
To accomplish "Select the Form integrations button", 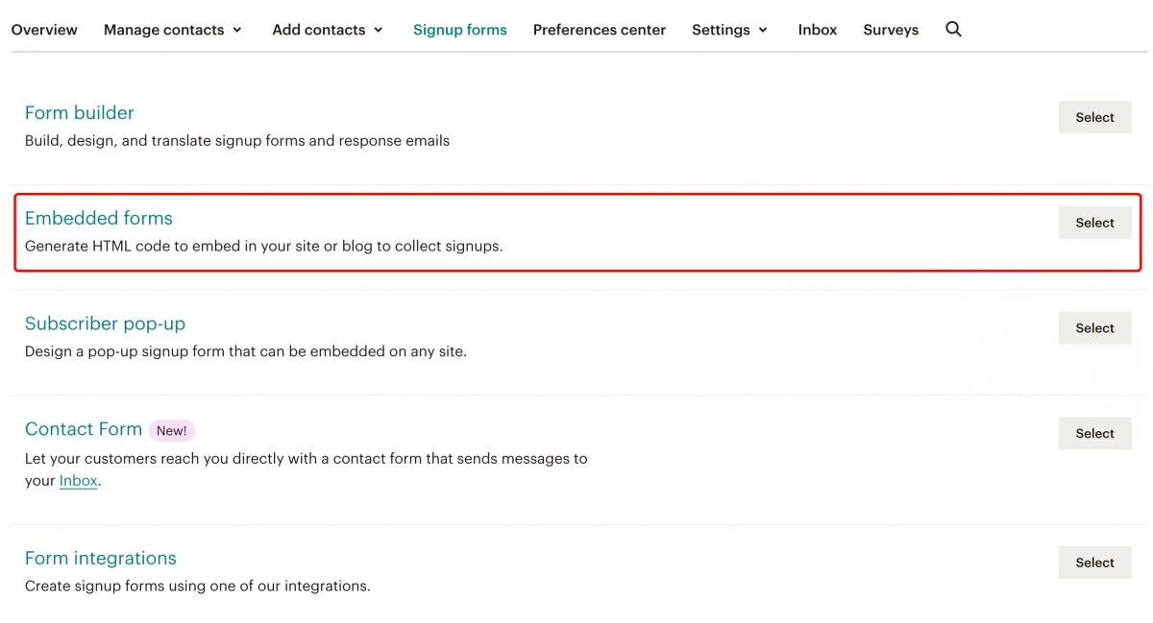I will (x=1094, y=563).
